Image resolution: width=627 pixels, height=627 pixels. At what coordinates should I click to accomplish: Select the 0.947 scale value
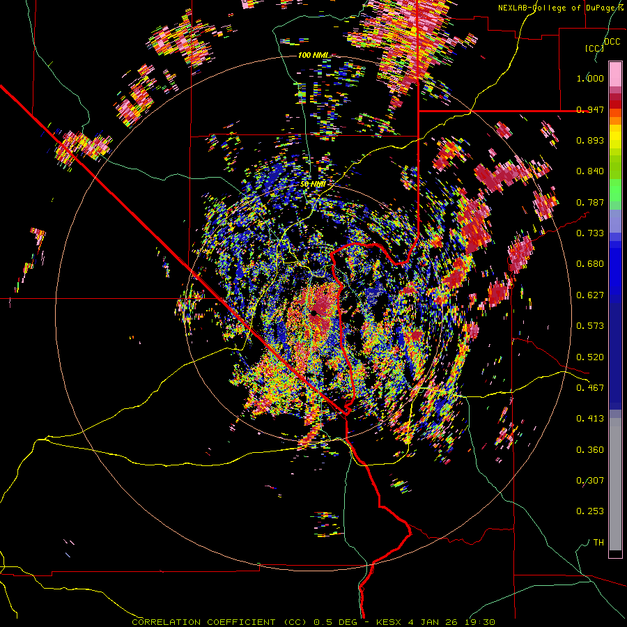(x=590, y=109)
